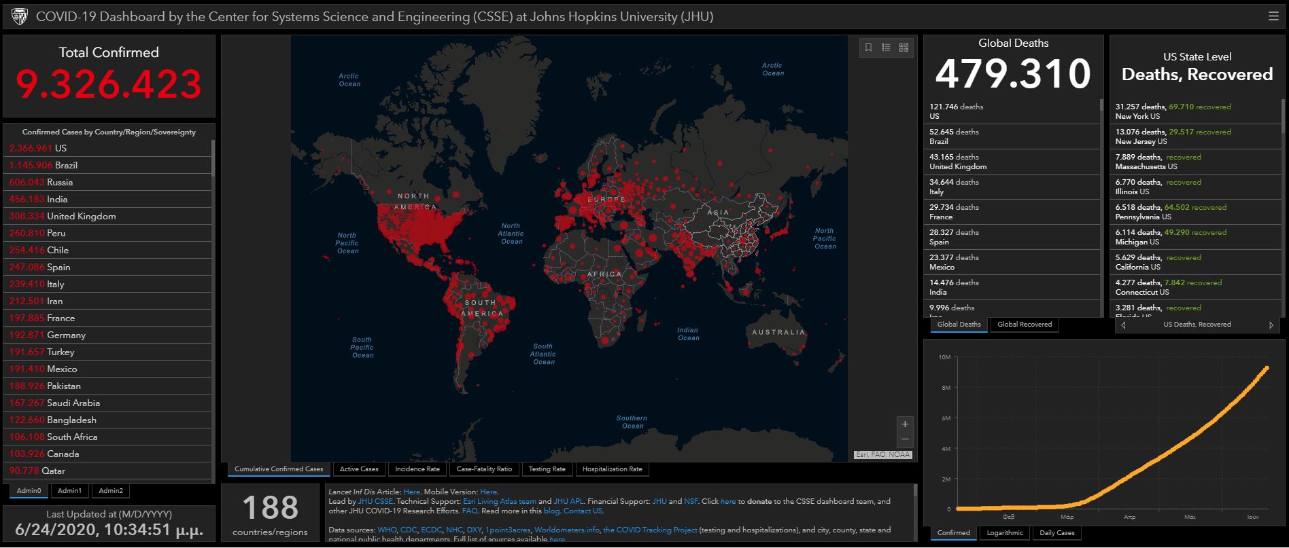1289x548 pixels.
Task: Click the Contact US link
Action: pos(583,511)
